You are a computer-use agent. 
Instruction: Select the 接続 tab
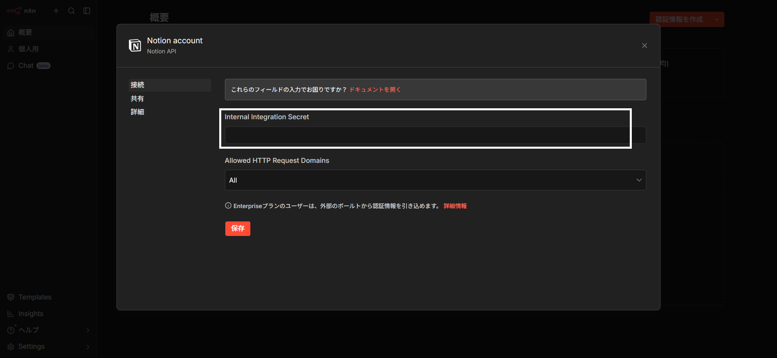[x=170, y=85]
